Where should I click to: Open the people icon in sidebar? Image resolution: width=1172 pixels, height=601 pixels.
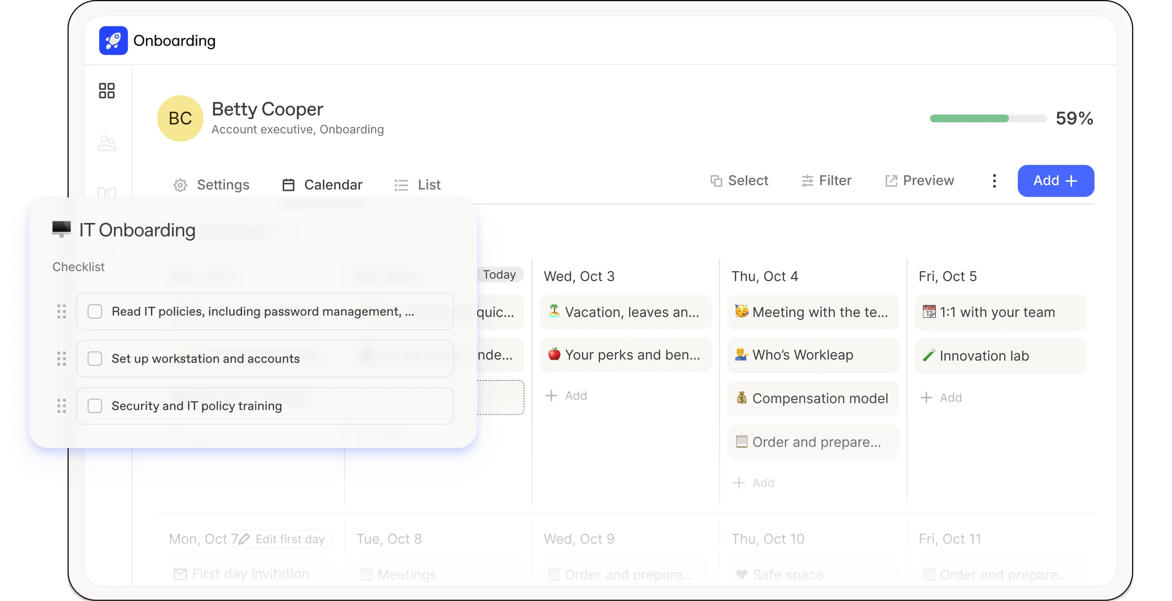pyautogui.click(x=107, y=143)
